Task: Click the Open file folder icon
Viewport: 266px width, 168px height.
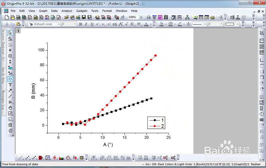Action: coord(67,17)
